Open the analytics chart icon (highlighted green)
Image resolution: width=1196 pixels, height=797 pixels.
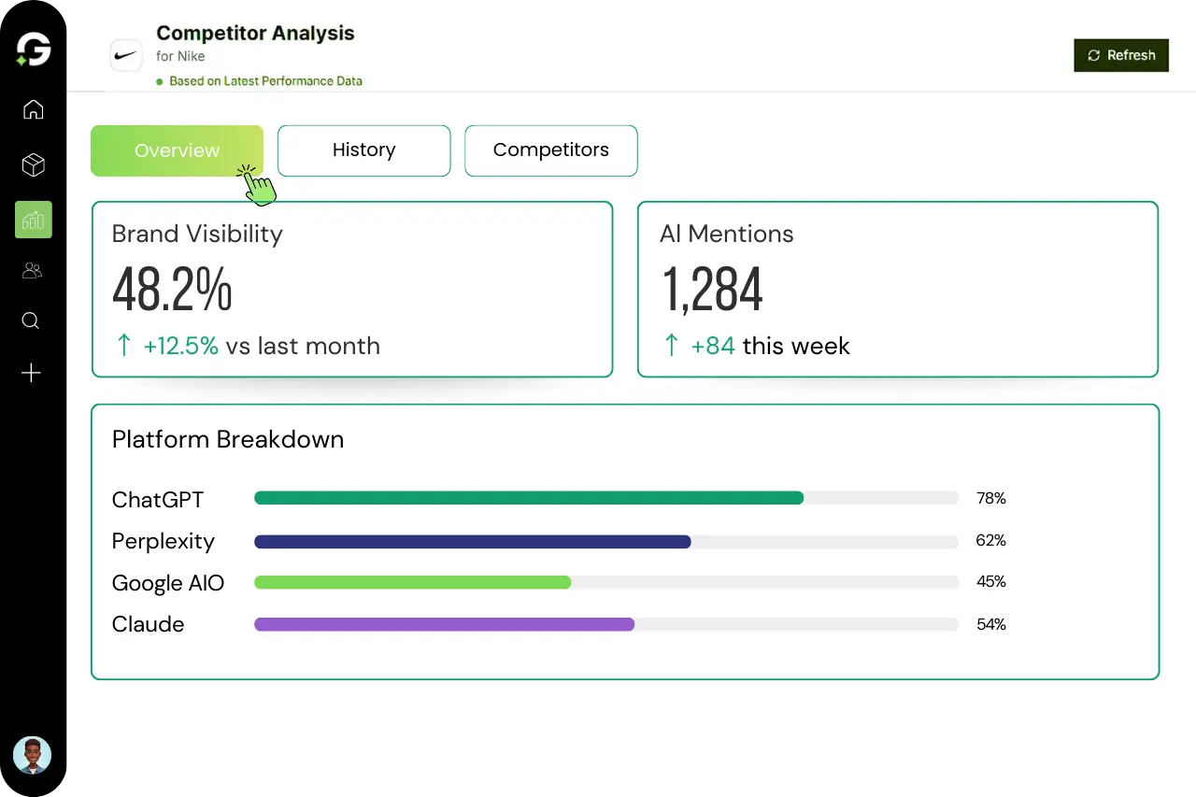click(x=33, y=220)
